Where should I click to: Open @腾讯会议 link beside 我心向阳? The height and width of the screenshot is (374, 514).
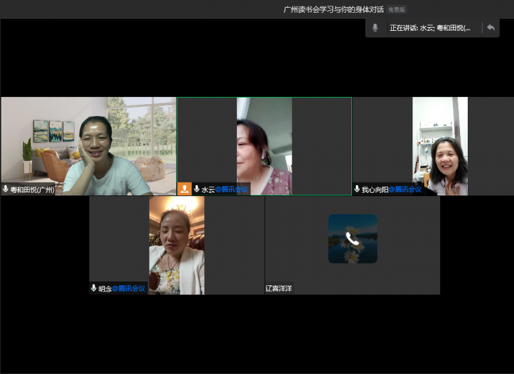click(405, 190)
